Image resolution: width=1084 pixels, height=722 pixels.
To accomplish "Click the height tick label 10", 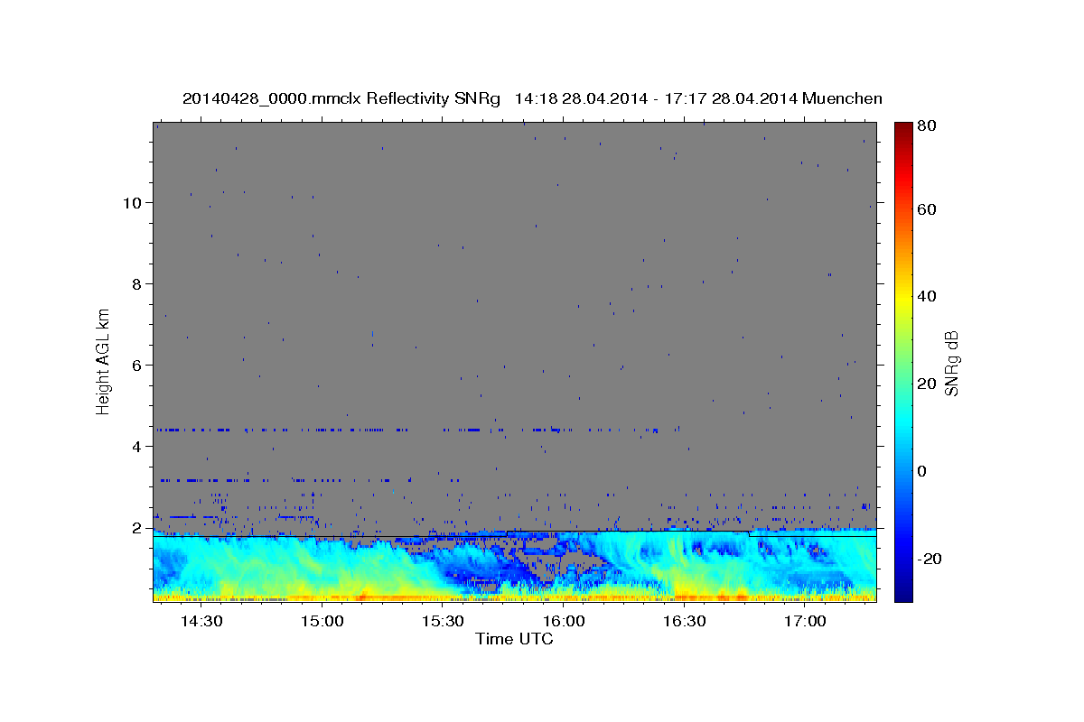I will (x=133, y=203).
